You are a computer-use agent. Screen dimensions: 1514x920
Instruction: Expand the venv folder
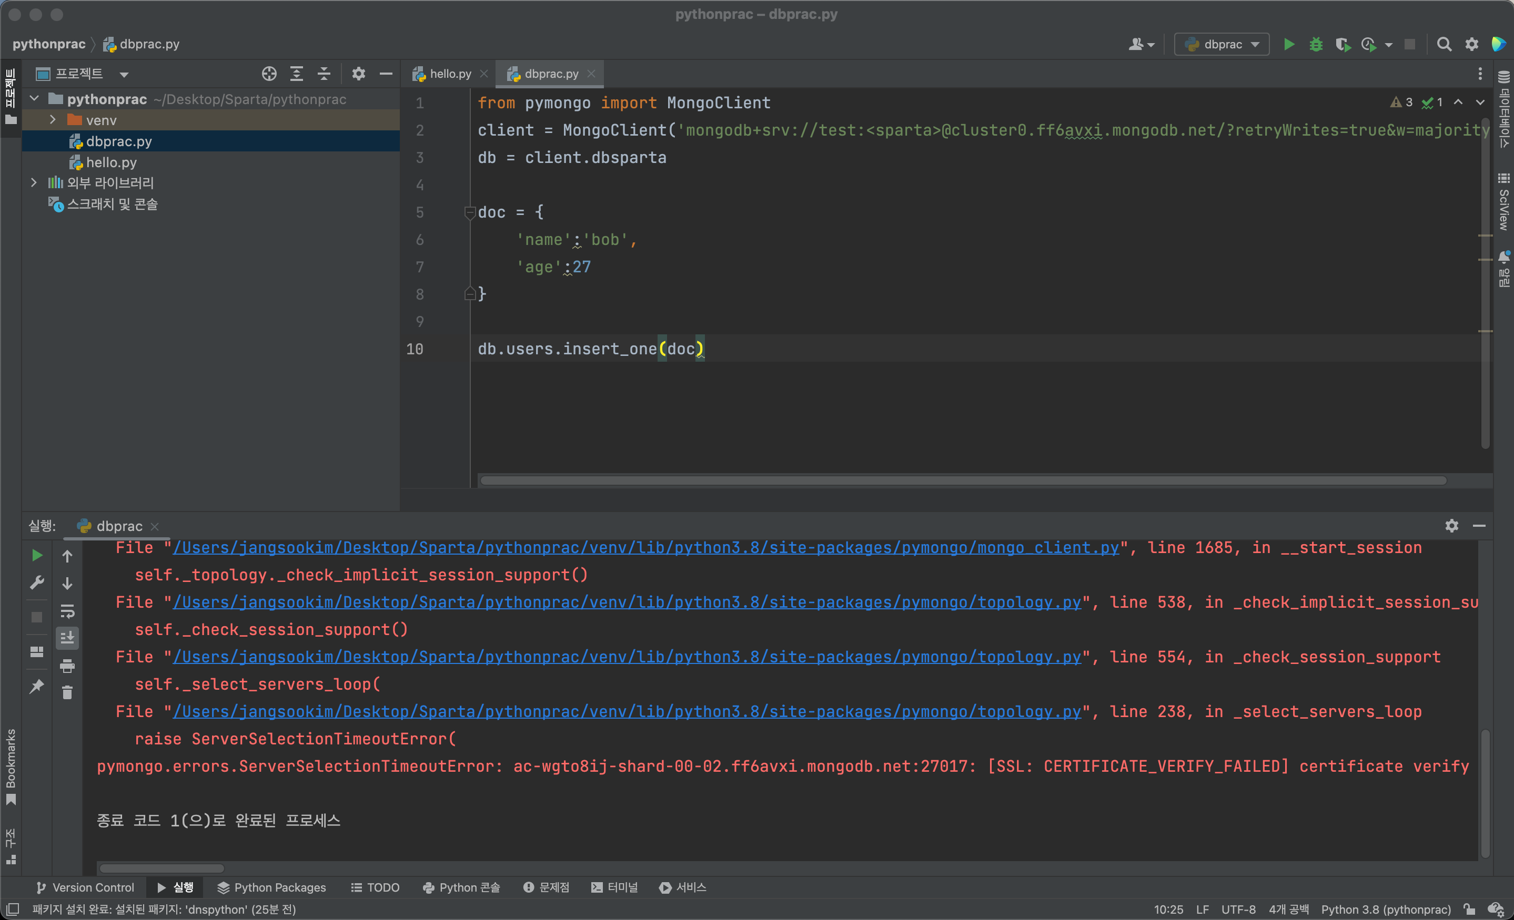coord(53,120)
